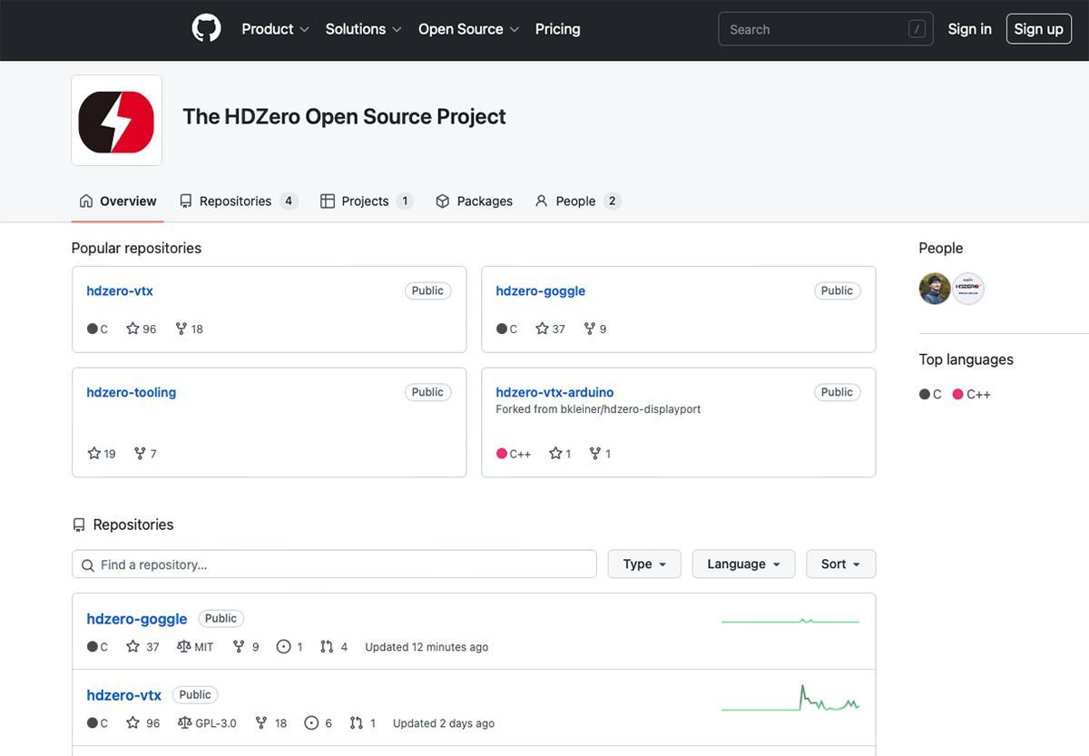Open the Language filter dropdown

point(743,565)
